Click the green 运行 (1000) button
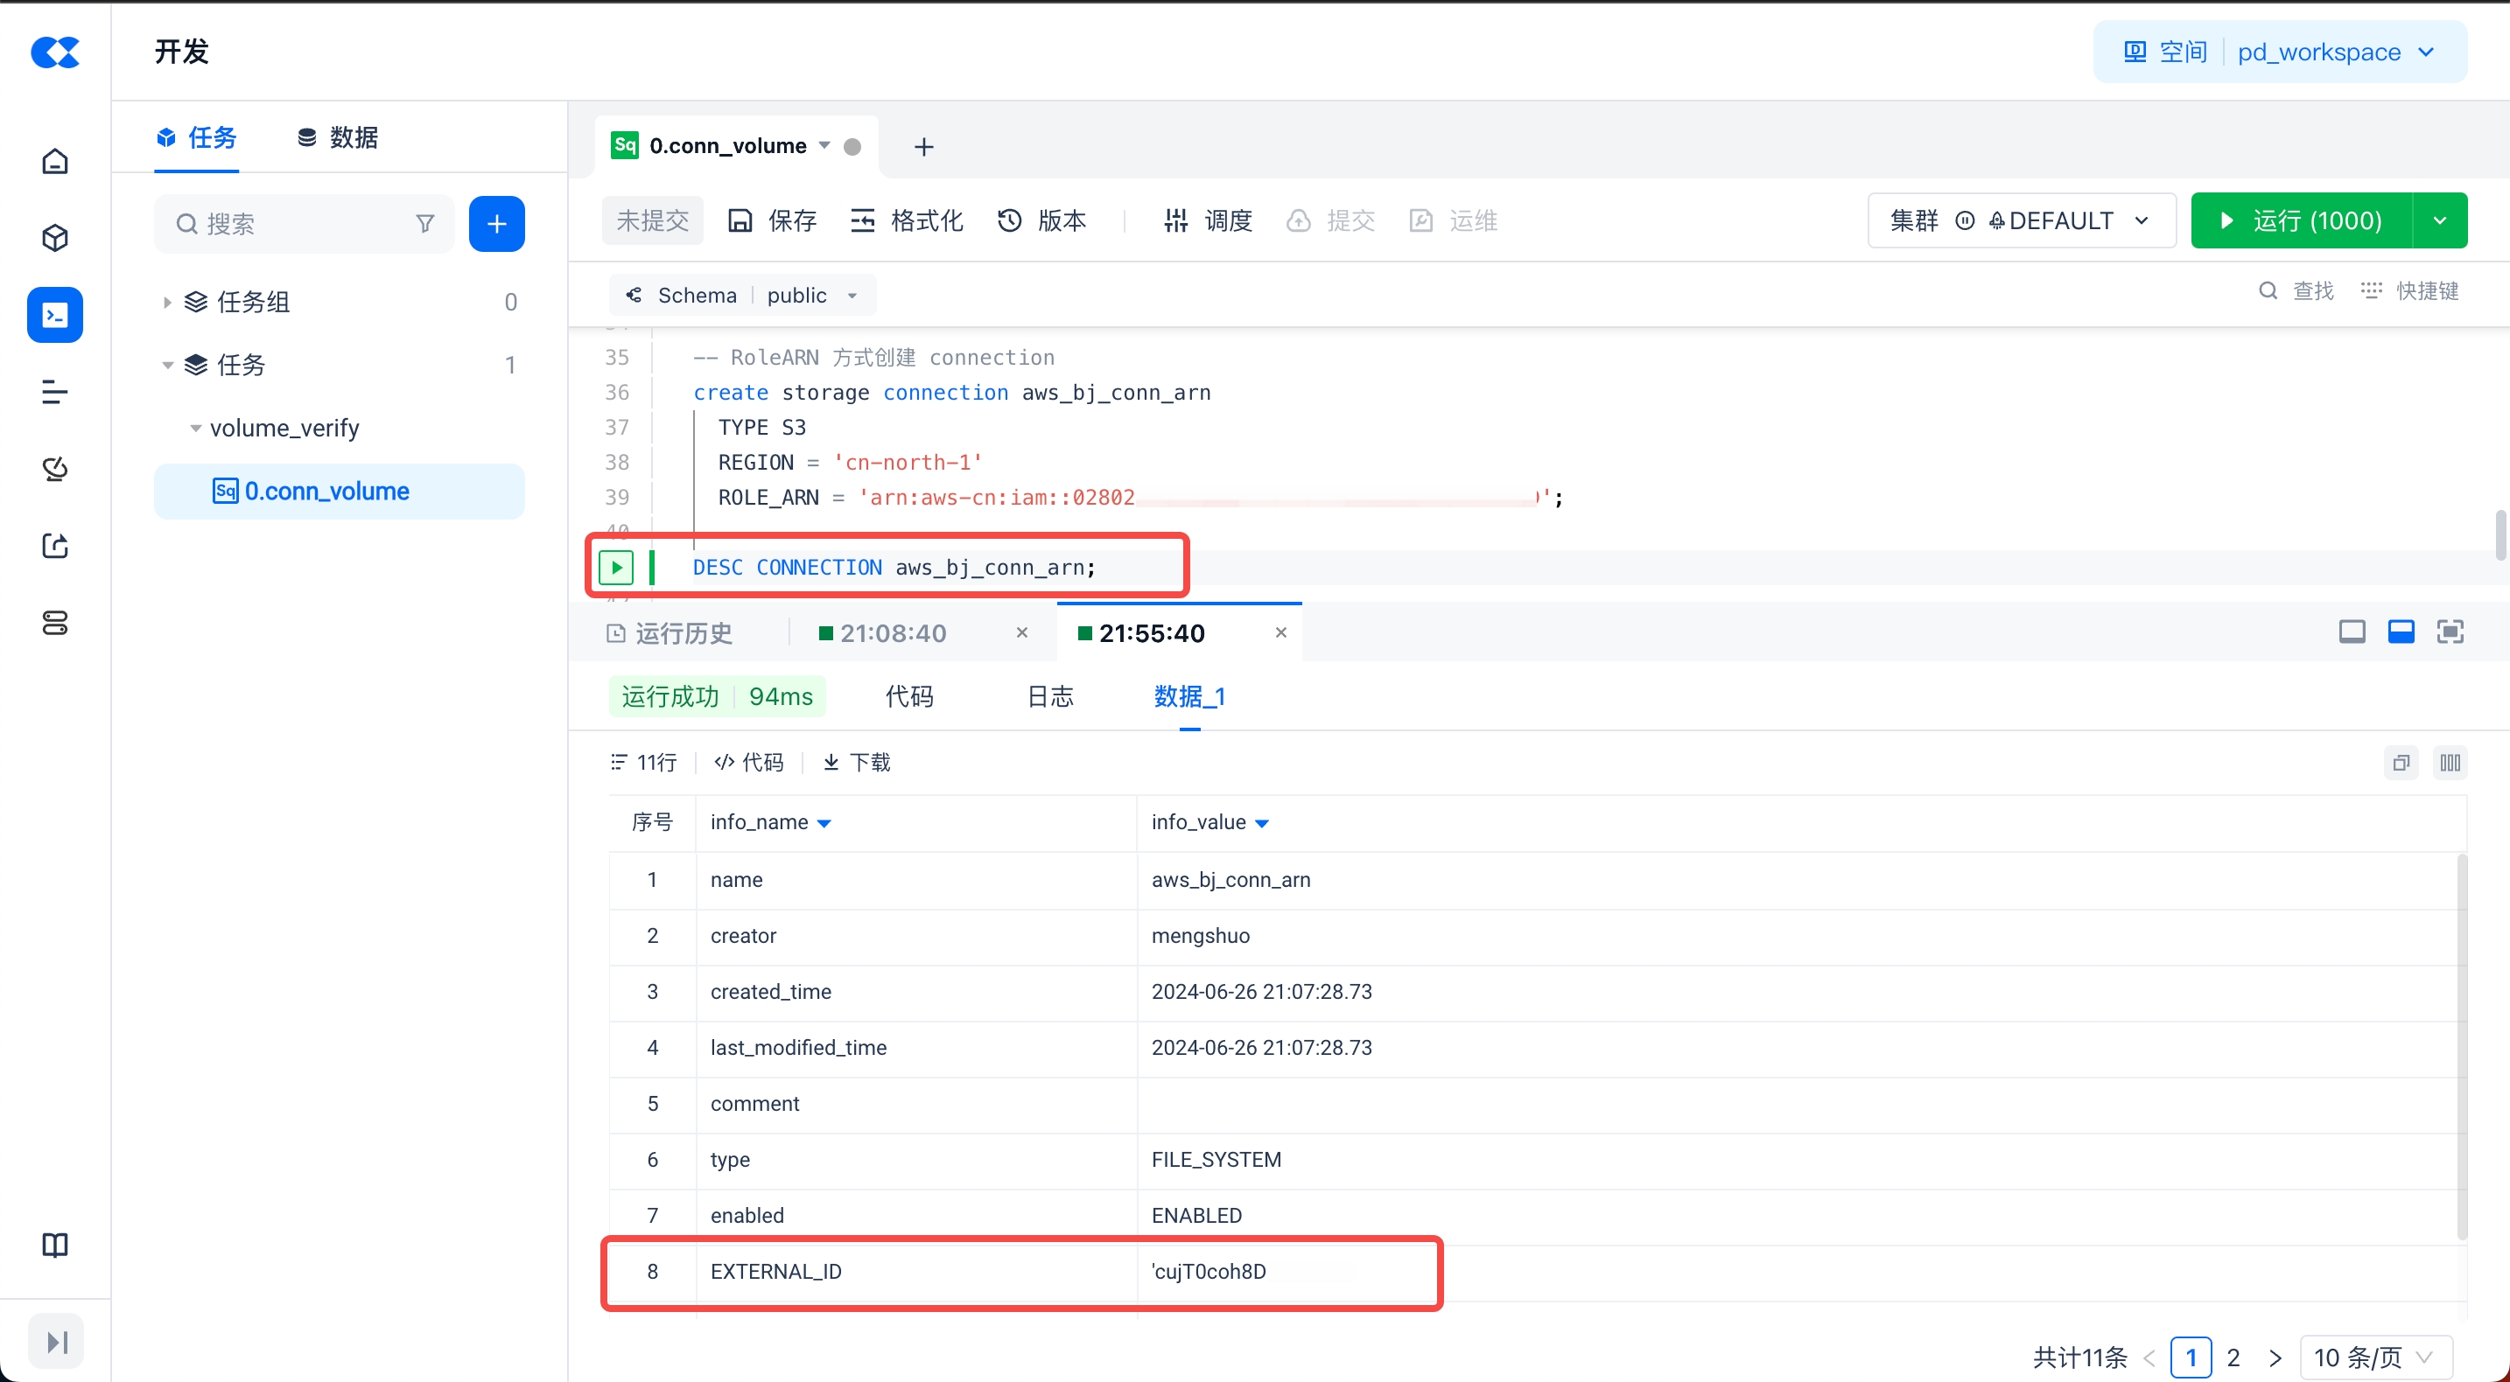Image resolution: width=2510 pixels, height=1382 pixels. click(2302, 221)
